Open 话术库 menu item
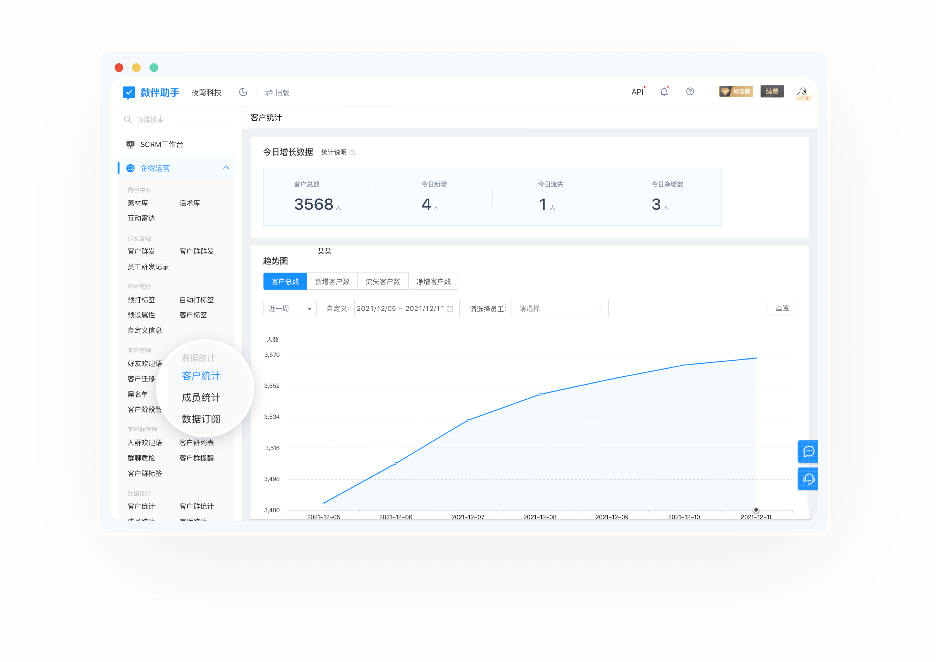 coord(190,203)
